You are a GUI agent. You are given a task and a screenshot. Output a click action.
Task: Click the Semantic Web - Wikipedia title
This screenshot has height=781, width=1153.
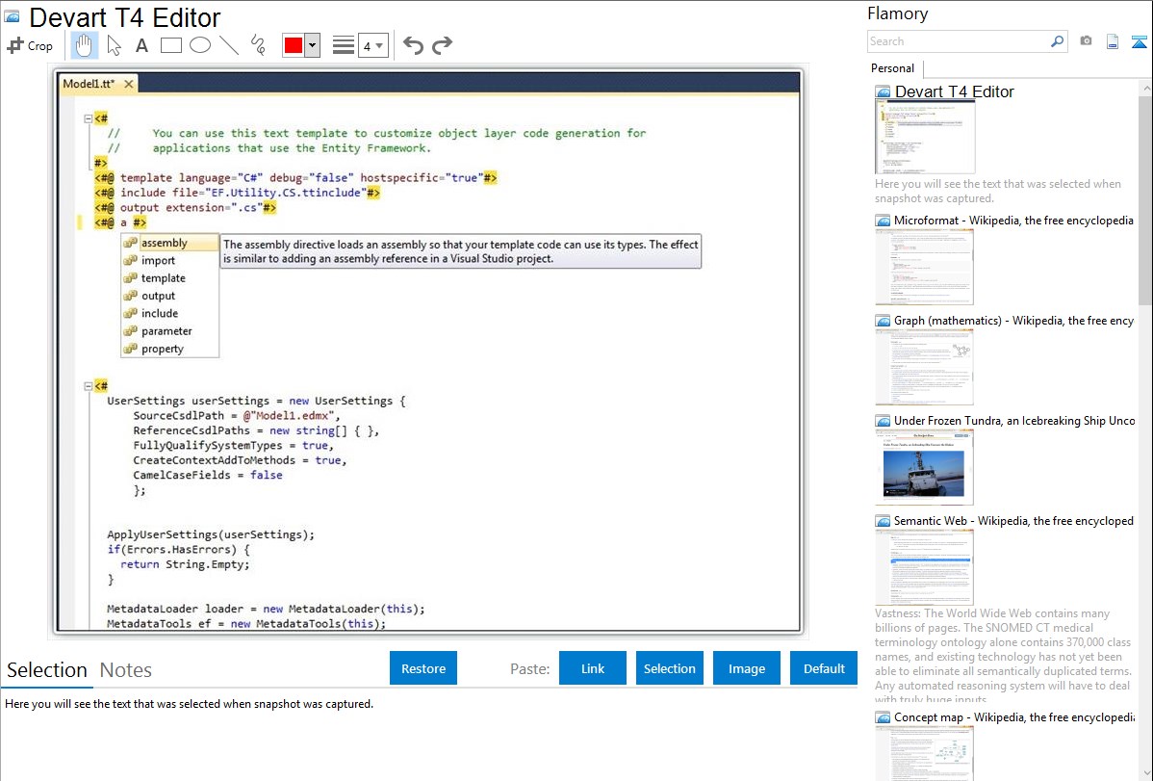click(1013, 520)
